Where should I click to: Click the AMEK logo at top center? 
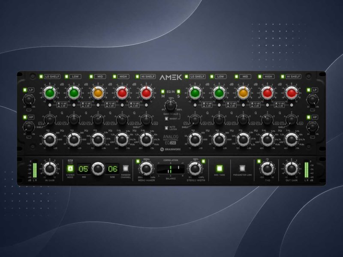click(171, 77)
